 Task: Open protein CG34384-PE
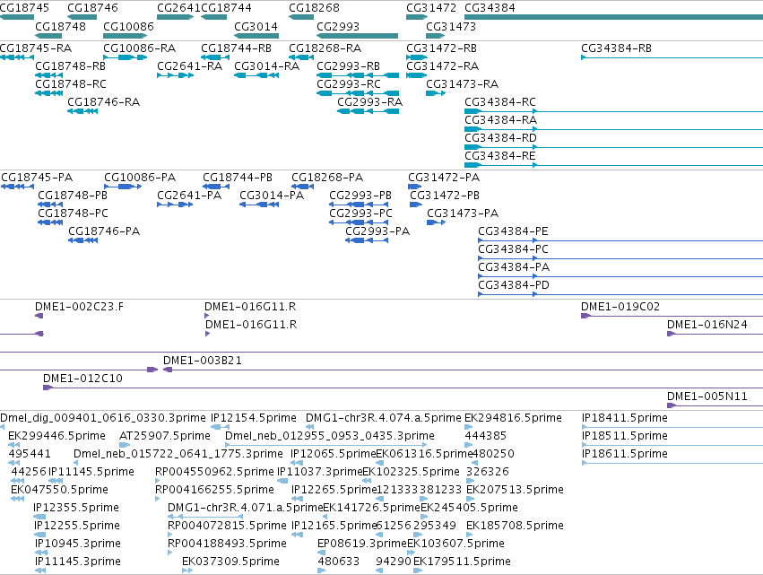(513, 231)
